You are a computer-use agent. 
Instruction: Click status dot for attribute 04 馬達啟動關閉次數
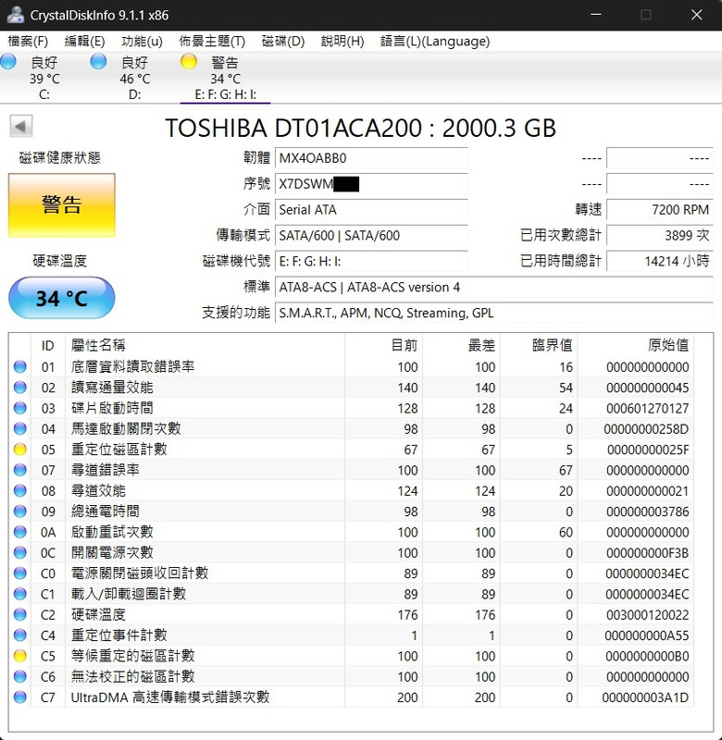(19, 428)
